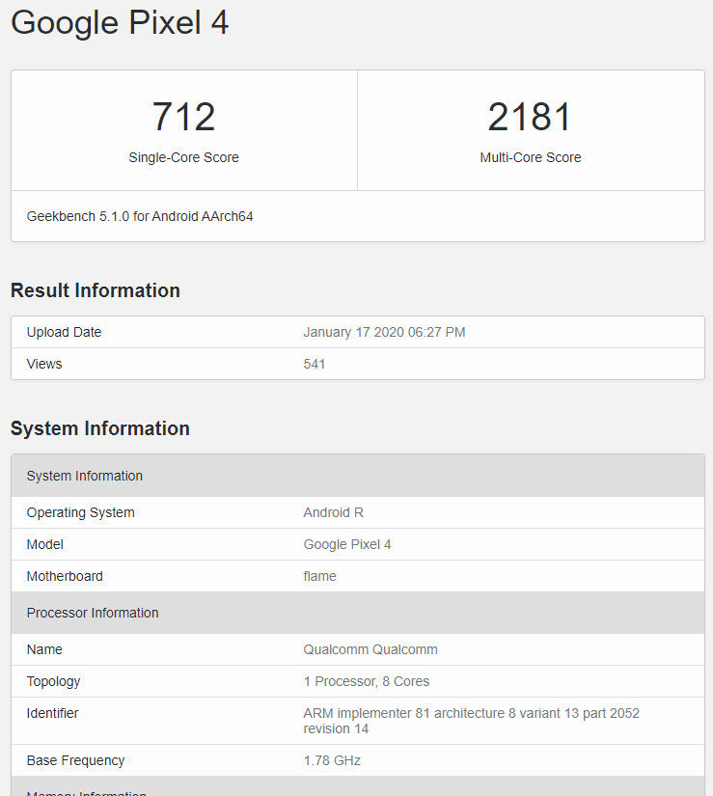Click the Base Frequency label
Image resolution: width=713 pixels, height=796 pixels.
click(75, 760)
